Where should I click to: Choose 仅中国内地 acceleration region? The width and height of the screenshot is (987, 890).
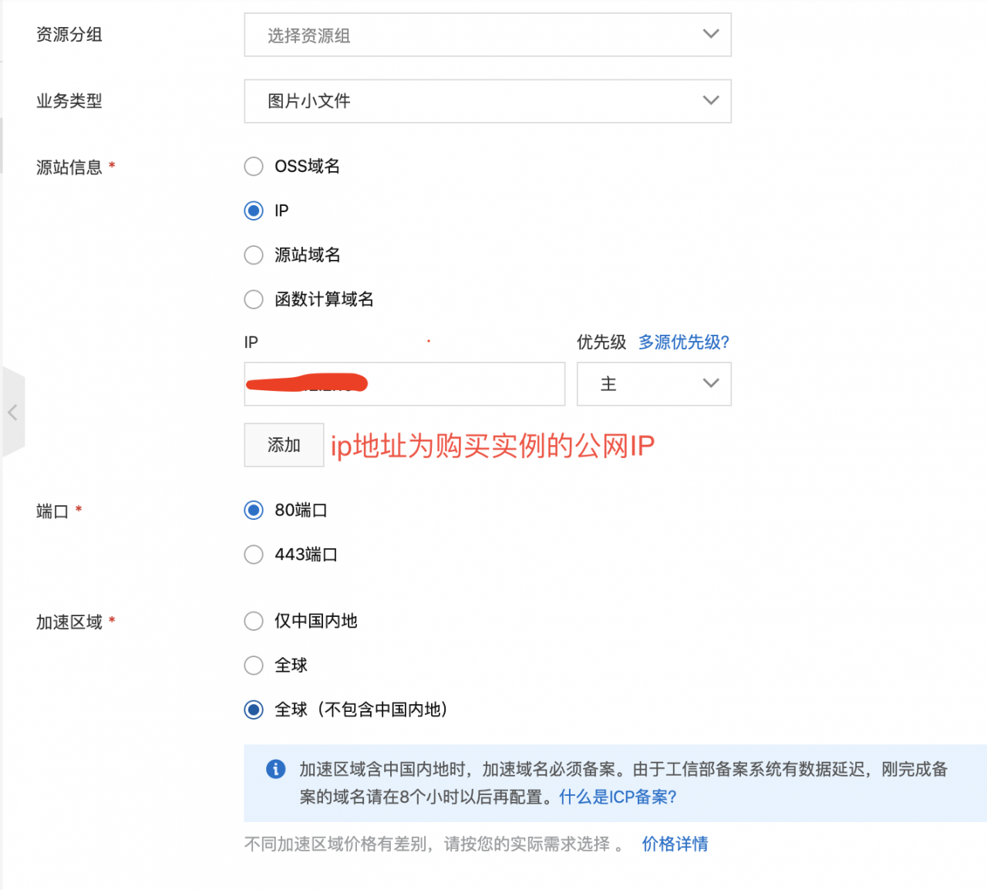click(254, 621)
